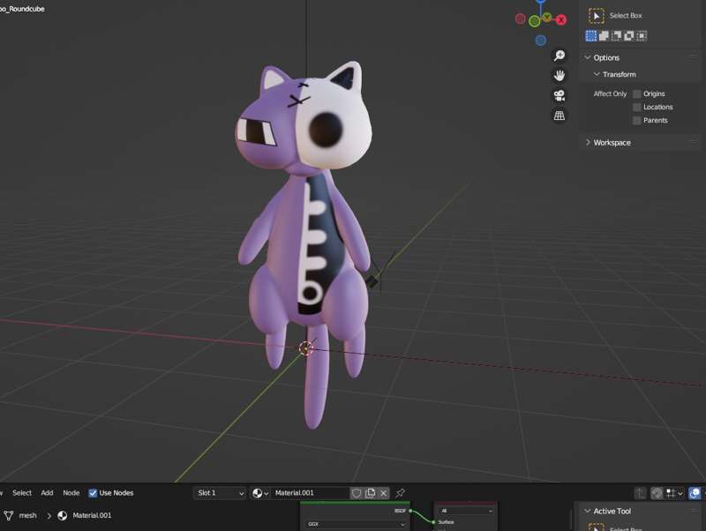Click the lower blue negative Z gizmo ball
Image resolution: width=706 pixels, height=531 pixels.
point(541,41)
